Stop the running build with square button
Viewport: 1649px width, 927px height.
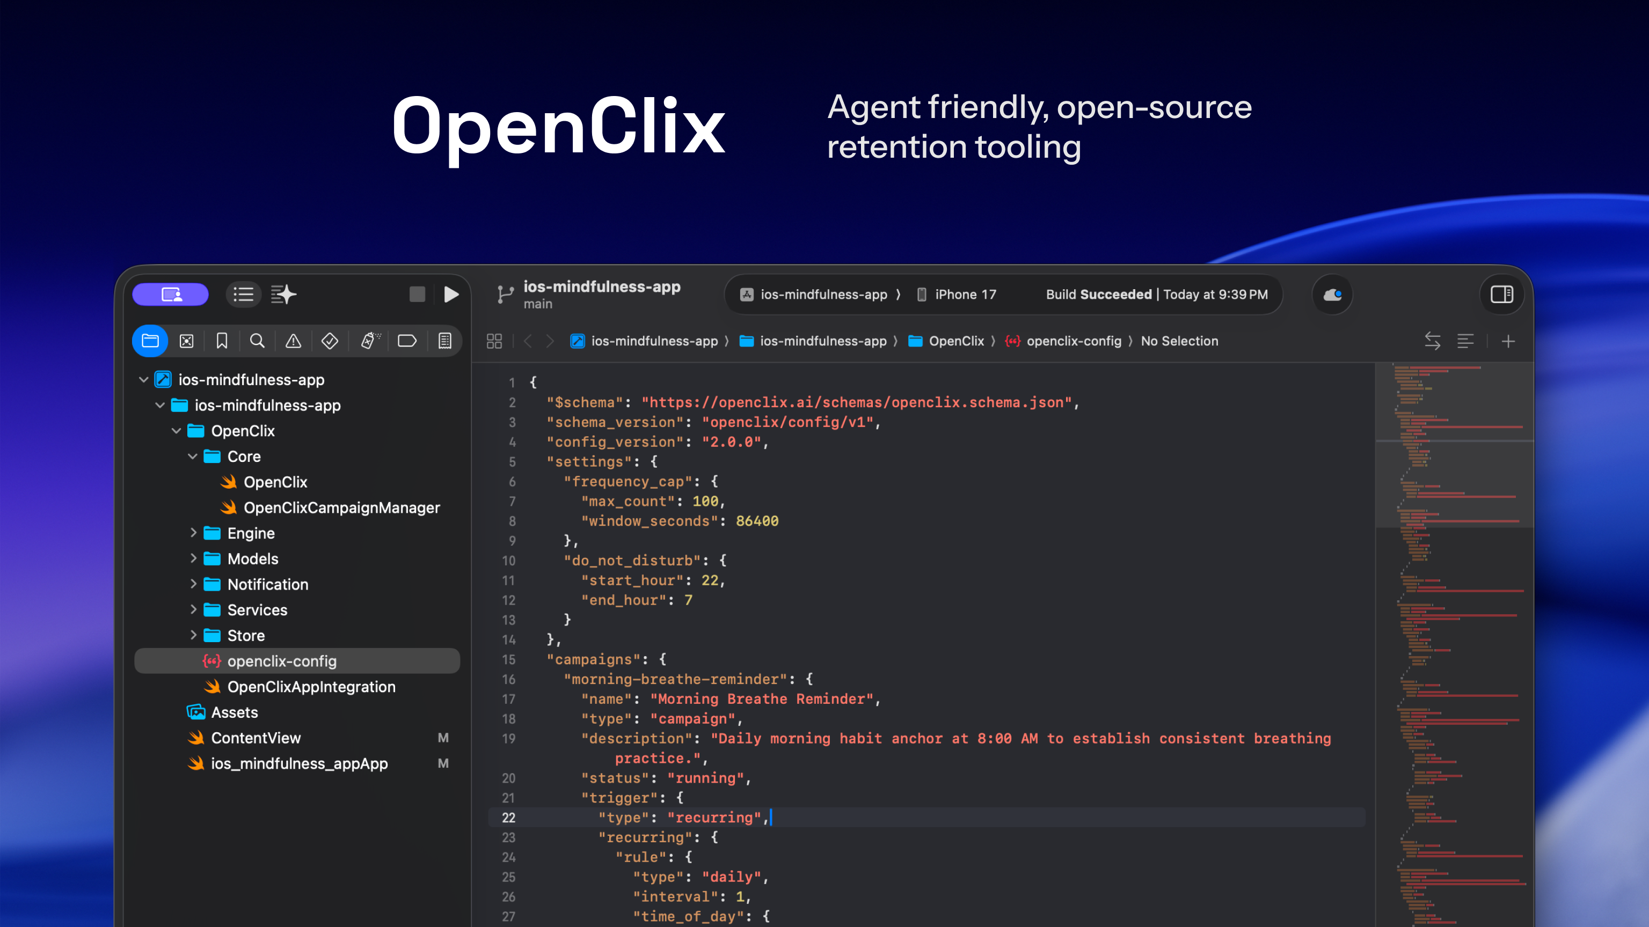click(417, 295)
